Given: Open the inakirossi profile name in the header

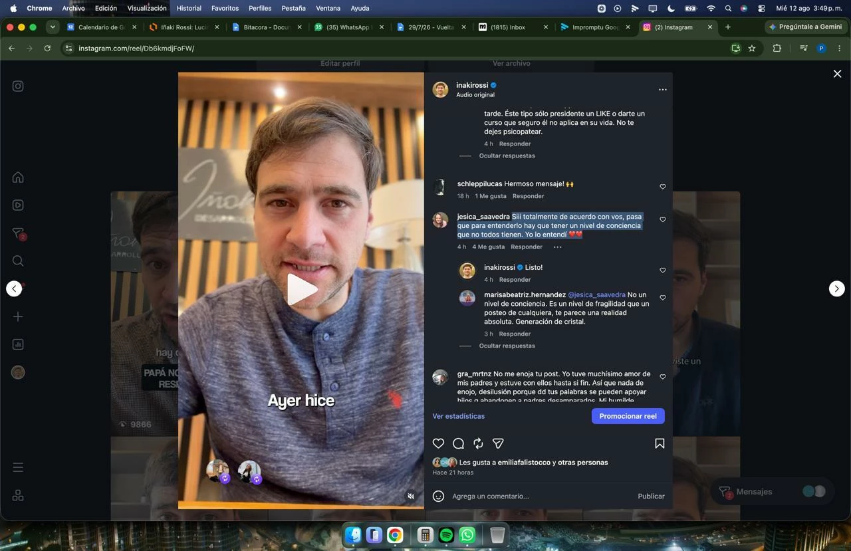Looking at the screenshot, I should tap(472, 85).
